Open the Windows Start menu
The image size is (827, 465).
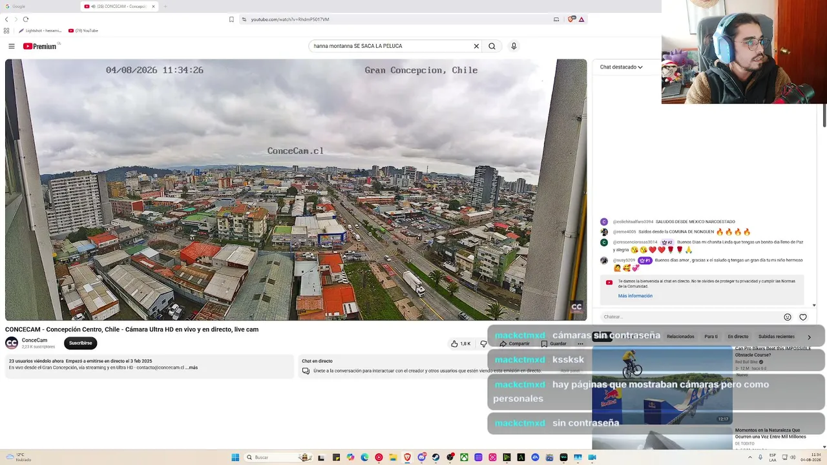235,457
